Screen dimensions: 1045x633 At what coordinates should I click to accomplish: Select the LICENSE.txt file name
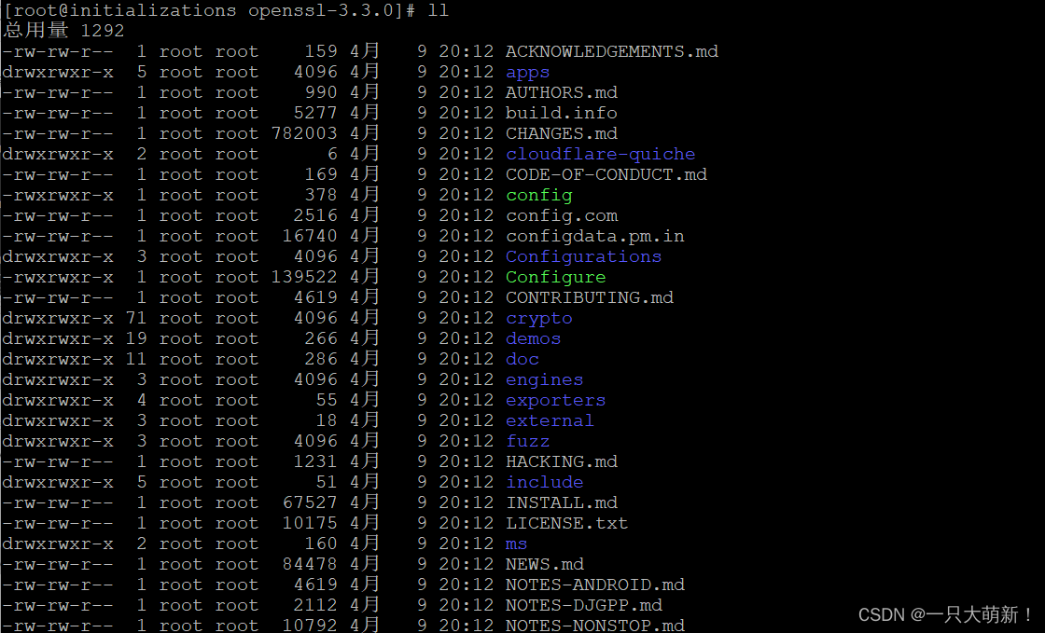coord(566,524)
